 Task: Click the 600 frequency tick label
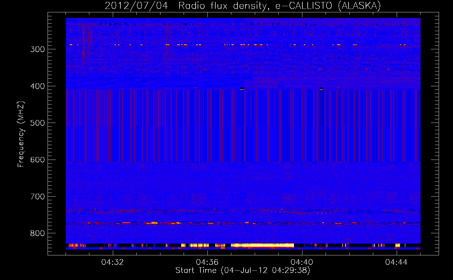38,160
